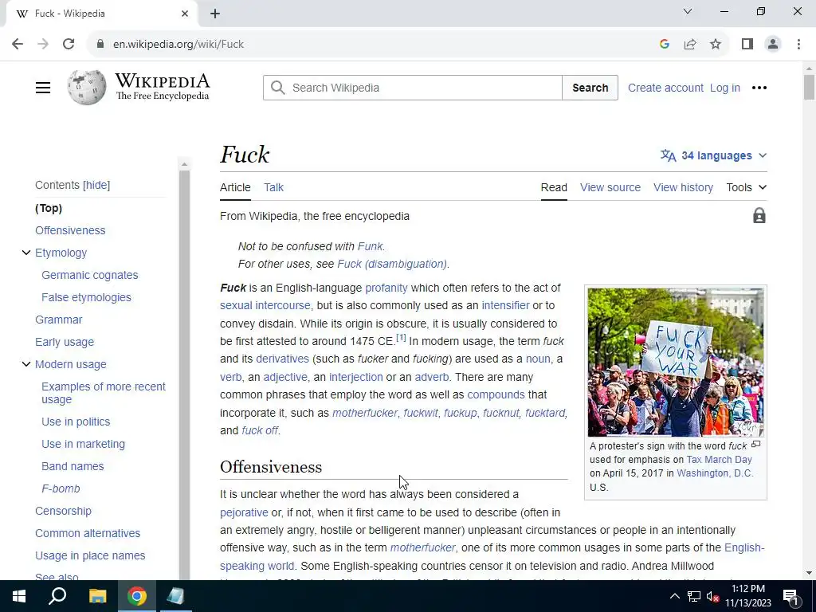Open the Fuck (disambiguation) link

click(x=392, y=264)
